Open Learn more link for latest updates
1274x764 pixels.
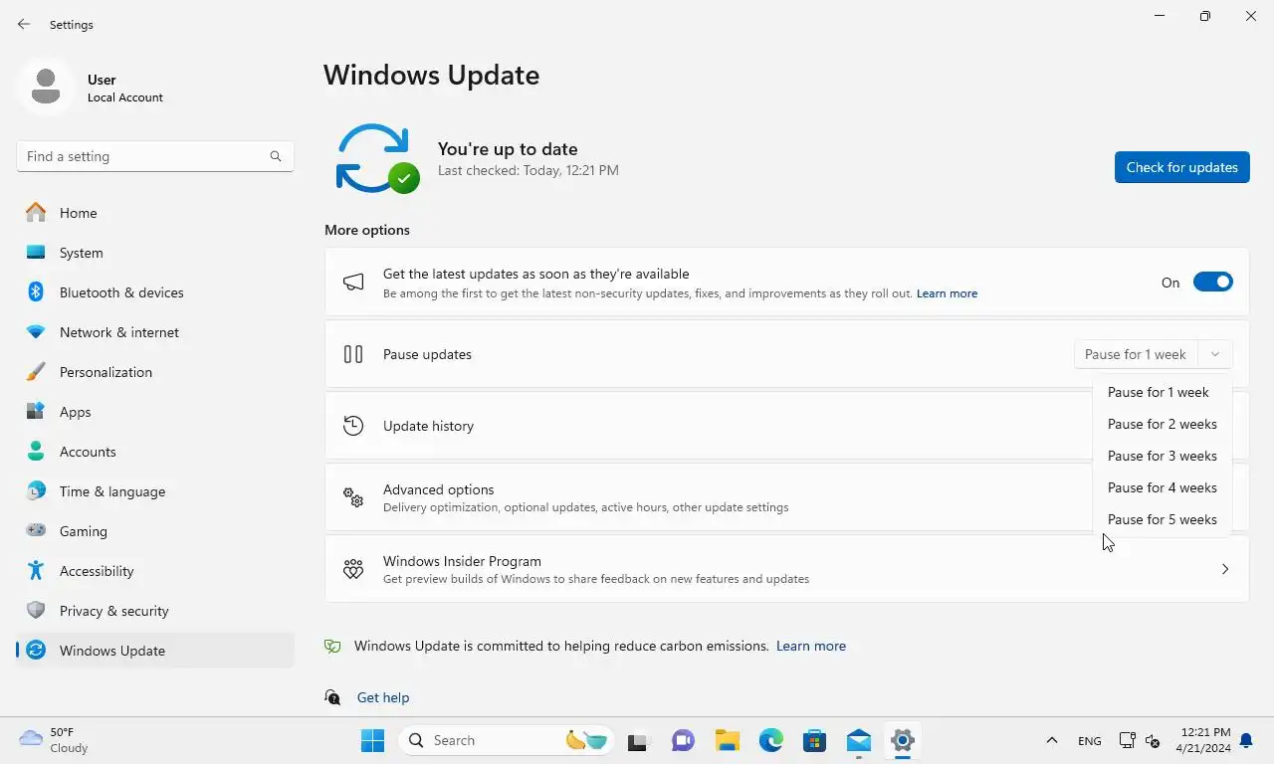coord(947,293)
